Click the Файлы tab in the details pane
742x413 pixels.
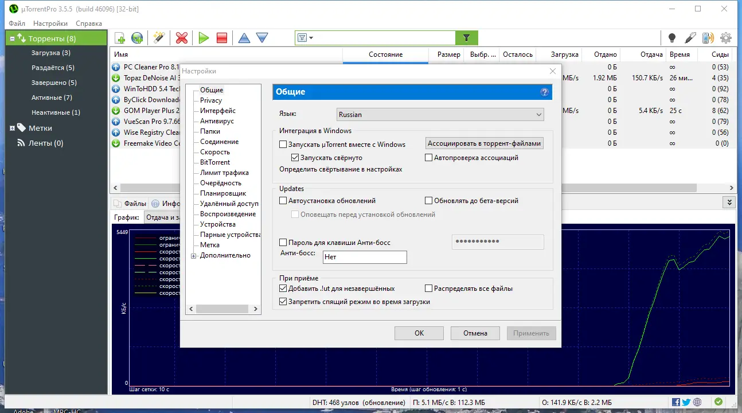coord(130,203)
